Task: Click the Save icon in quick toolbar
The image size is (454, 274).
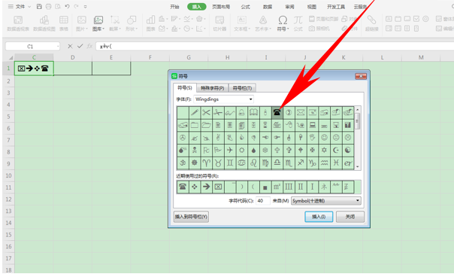Action: coord(39,6)
